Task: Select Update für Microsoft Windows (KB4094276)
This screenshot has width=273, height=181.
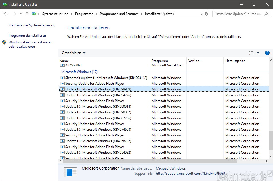Action: [x=98, y=95]
